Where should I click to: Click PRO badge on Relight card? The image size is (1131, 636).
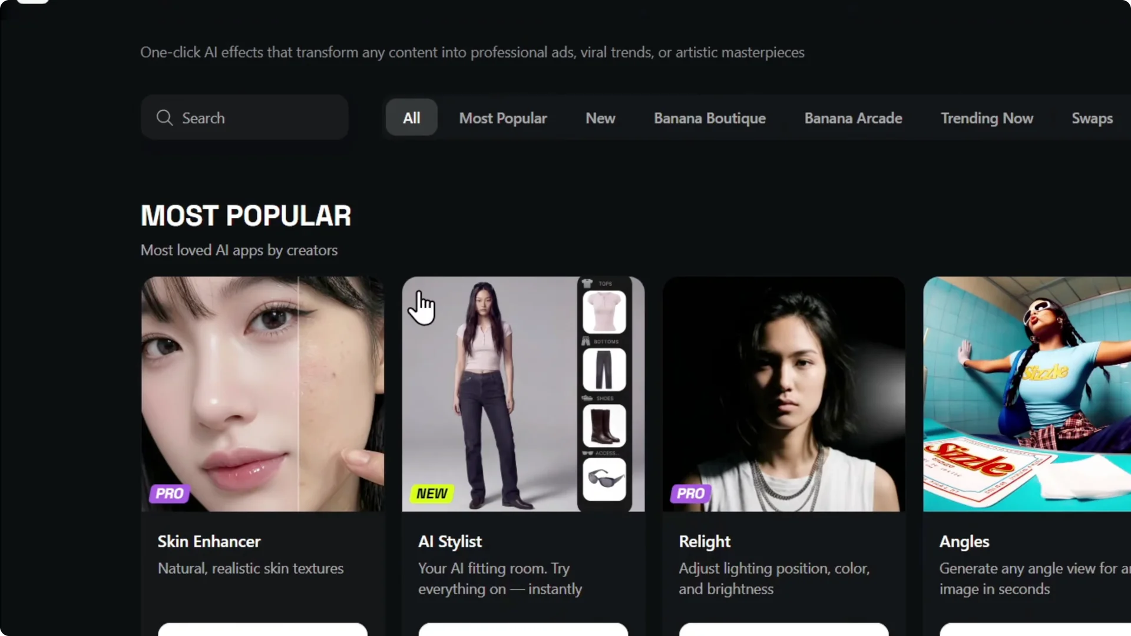[x=690, y=493]
